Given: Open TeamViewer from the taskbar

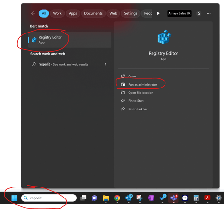Looking at the screenshot, I should tap(185, 198).
